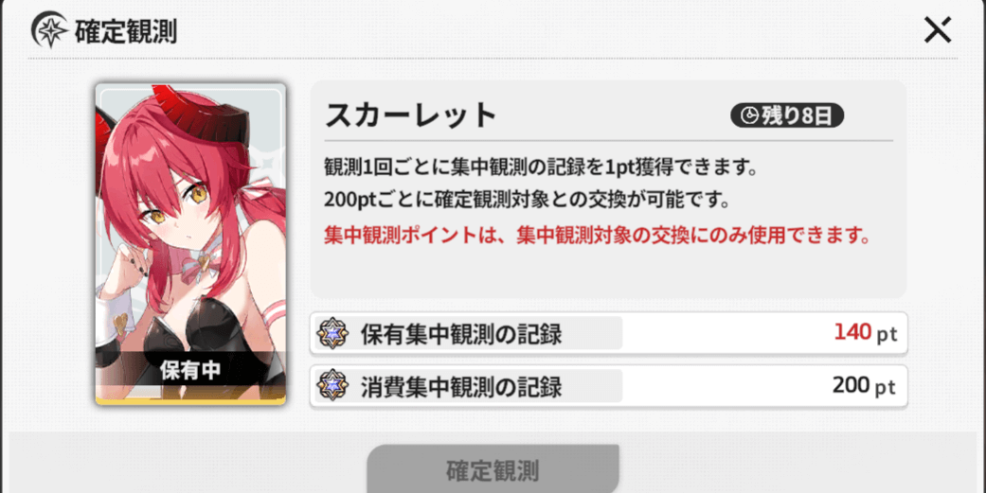Click the line 観測1回ごとに集中観測の記録
The width and height of the screenshot is (986, 493).
click(540, 167)
